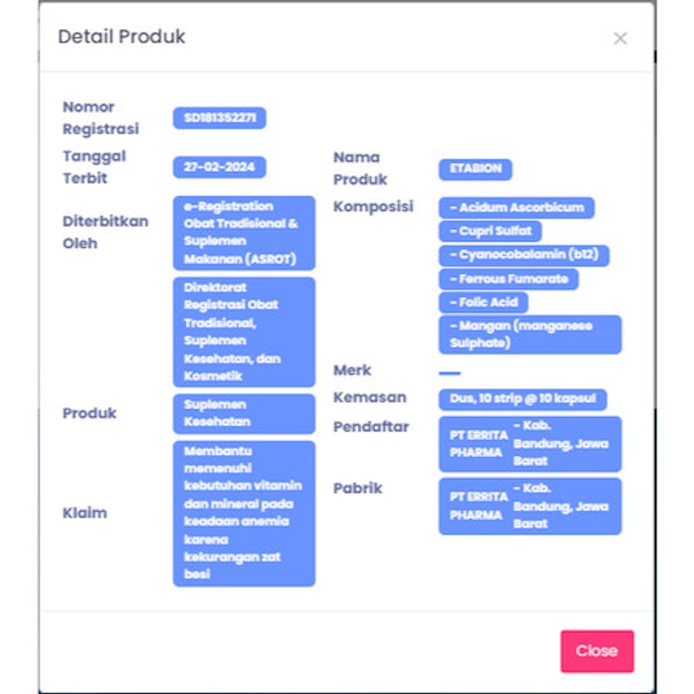Click the Detail Produk dialog title
Viewport: 694px width, 694px height.
click(121, 36)
